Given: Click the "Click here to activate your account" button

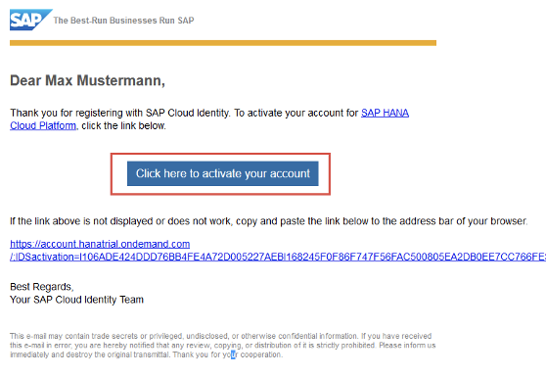Looking at the screenshot, I should click(x=223, y=173).
